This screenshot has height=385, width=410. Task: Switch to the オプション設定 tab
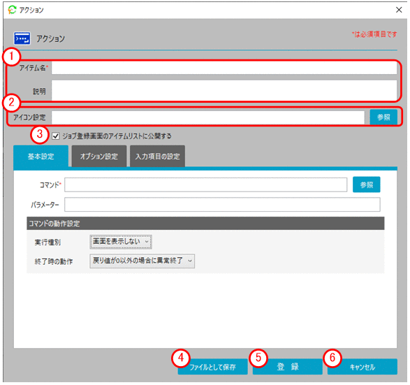click(99, 156)
